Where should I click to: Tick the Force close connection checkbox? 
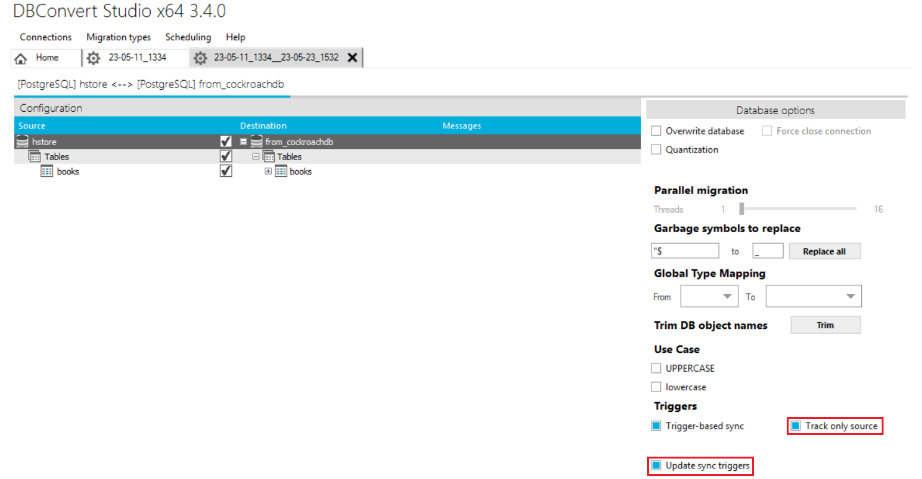[x=767, y=132]
